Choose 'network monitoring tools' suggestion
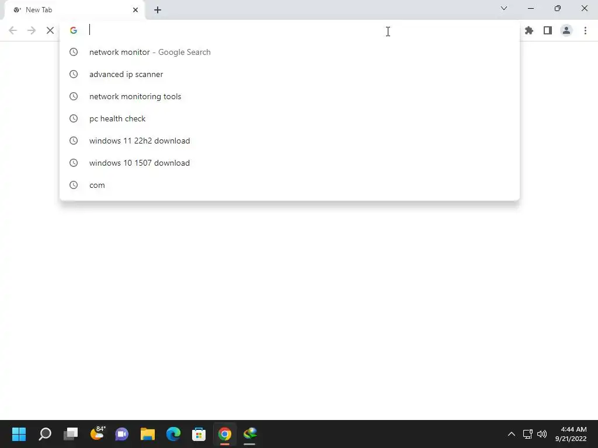Viewport: 598px width, 448px height. [290, 96]
